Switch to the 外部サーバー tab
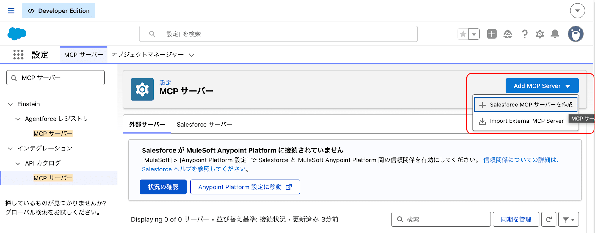 coord(147,124)
